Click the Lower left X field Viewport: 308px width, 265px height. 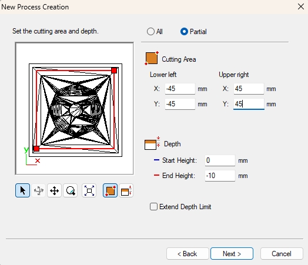click(x=180, y=89)
